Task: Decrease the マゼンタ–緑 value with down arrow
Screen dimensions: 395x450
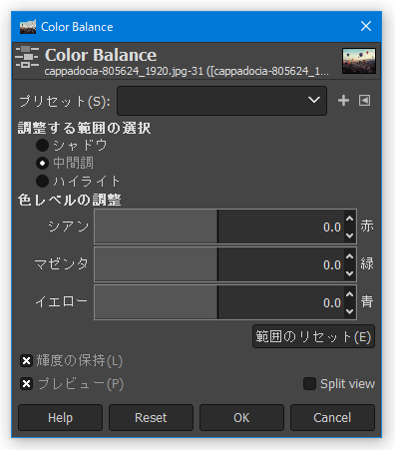Action: click(349, 273)
